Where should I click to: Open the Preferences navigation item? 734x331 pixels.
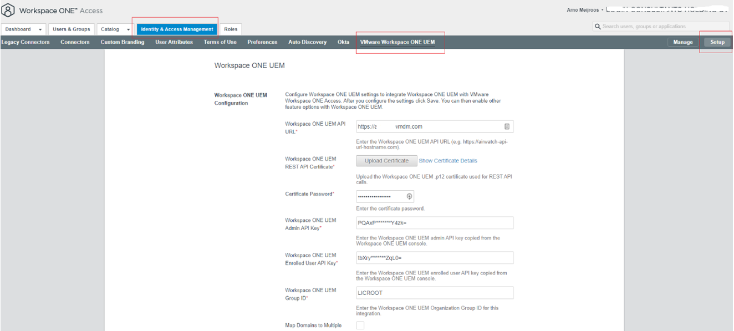click(262, 42)
